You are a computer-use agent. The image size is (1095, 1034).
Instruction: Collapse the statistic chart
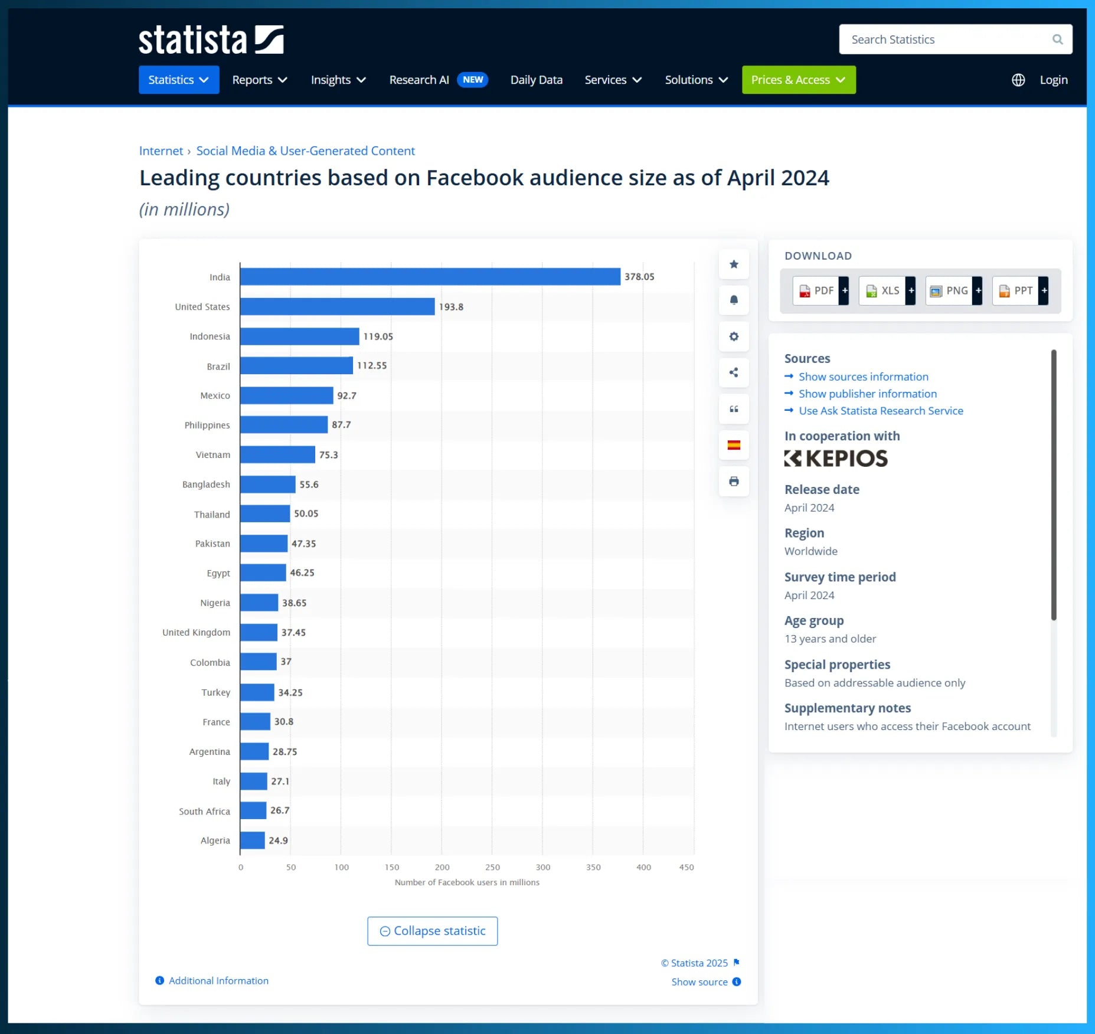pos(432,931)
